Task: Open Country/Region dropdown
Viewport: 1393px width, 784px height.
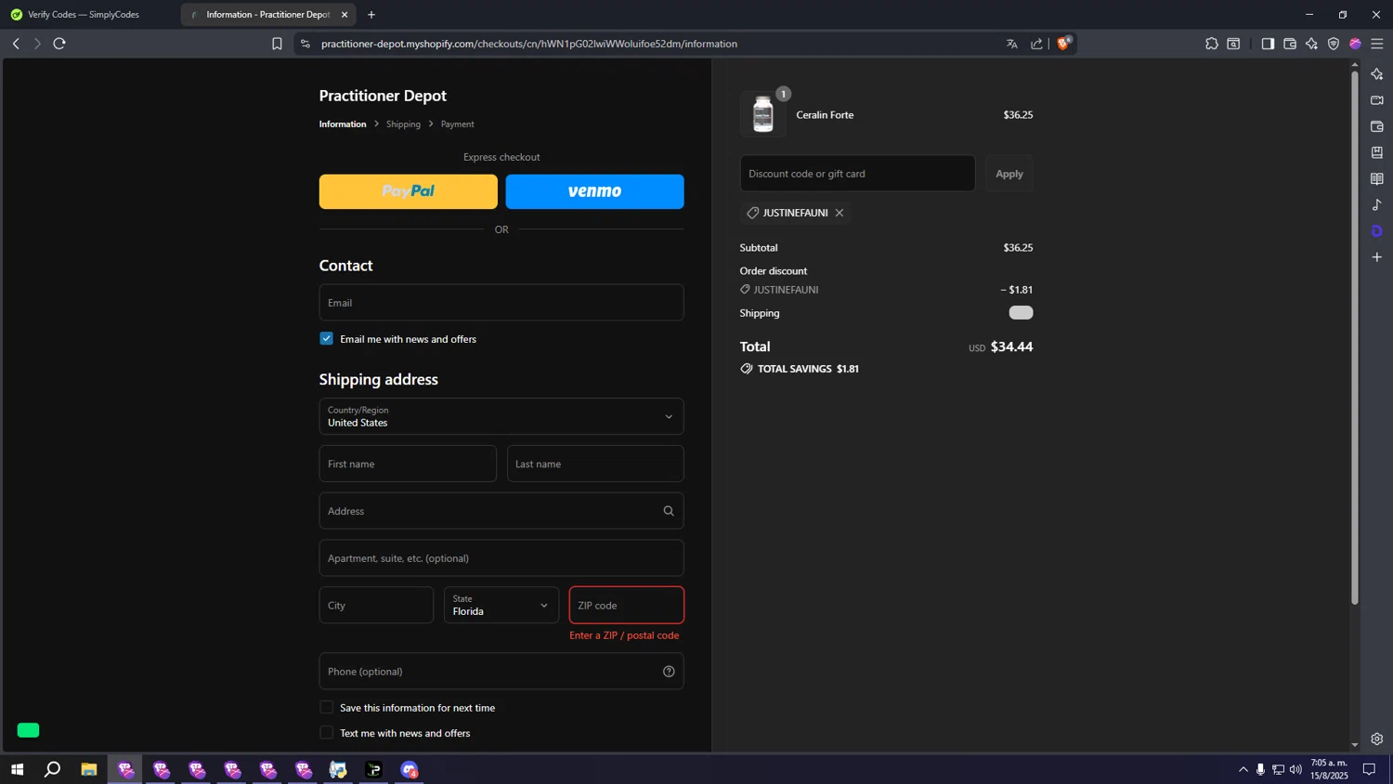Action: (x=501, y=416)
